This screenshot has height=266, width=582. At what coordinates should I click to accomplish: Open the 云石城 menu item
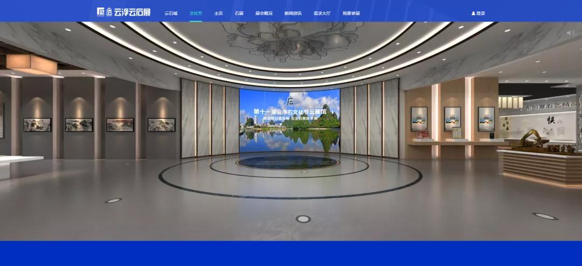coord(171,13)
